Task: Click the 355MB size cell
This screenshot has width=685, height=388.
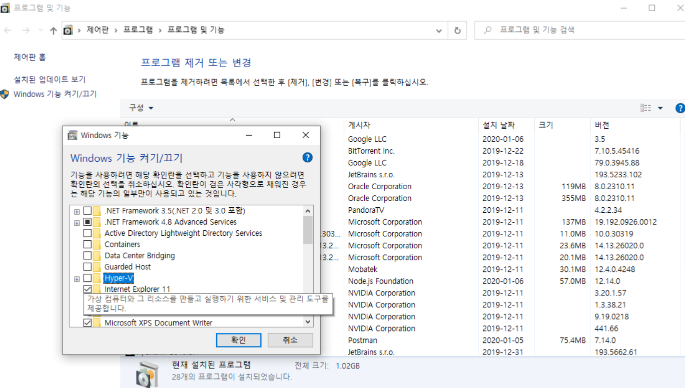Action: pos(573,198)
